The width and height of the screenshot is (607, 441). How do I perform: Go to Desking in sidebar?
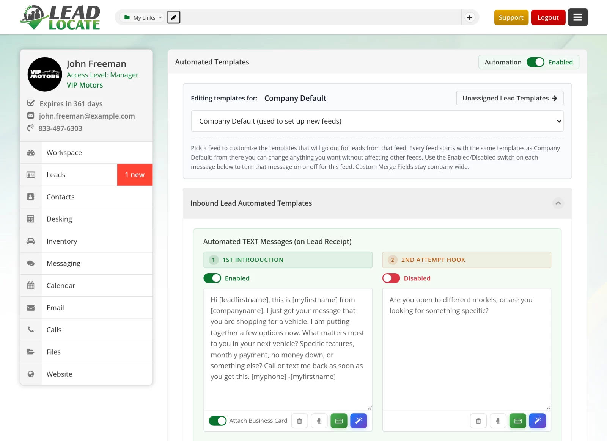[x=86, y=219]
